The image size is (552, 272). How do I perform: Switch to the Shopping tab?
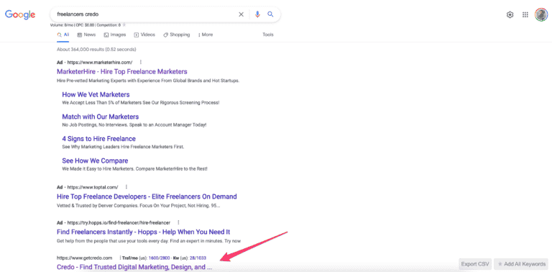click(176, 35)
